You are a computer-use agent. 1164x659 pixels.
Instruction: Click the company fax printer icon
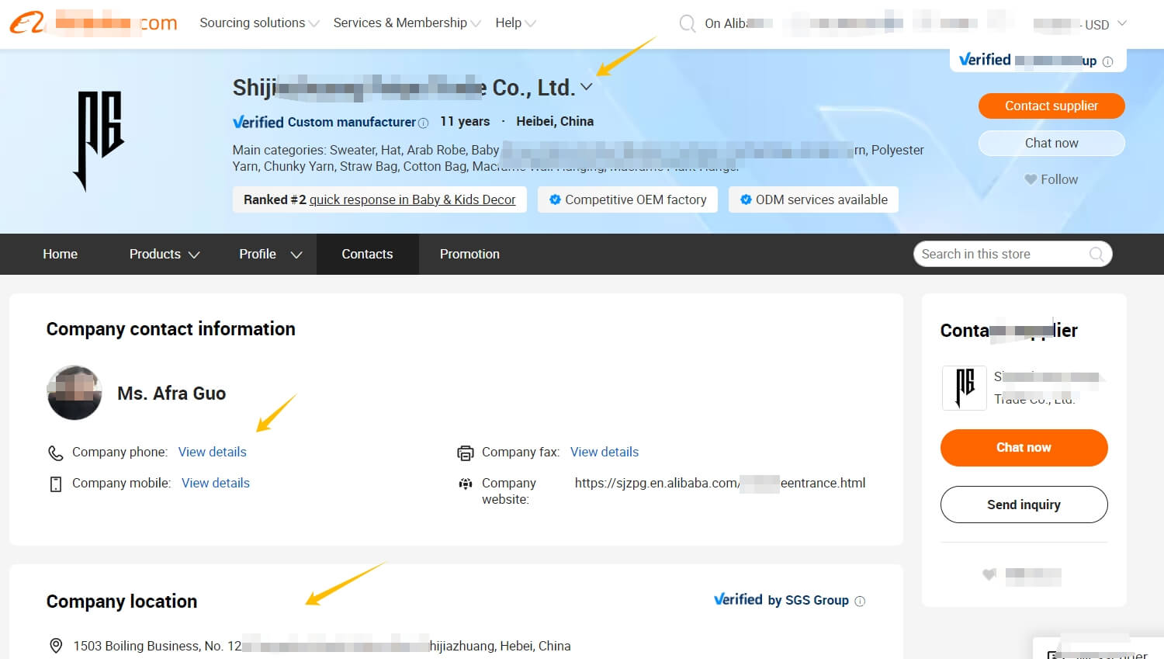pyautogui.click(x=465, y=453)
